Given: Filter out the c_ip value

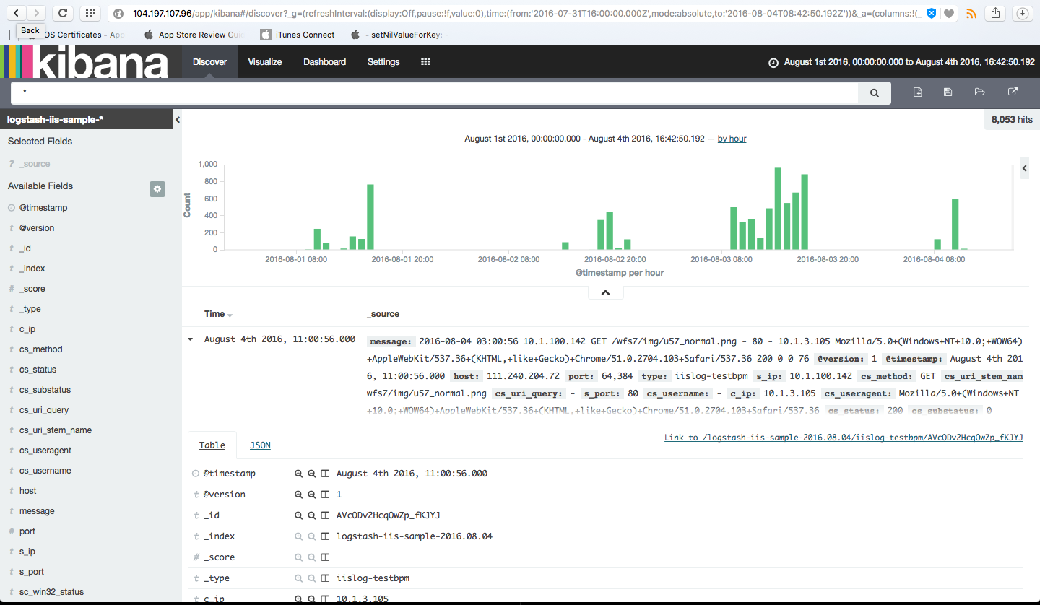Looking at the screenshot, I should (x=312, y=599).
